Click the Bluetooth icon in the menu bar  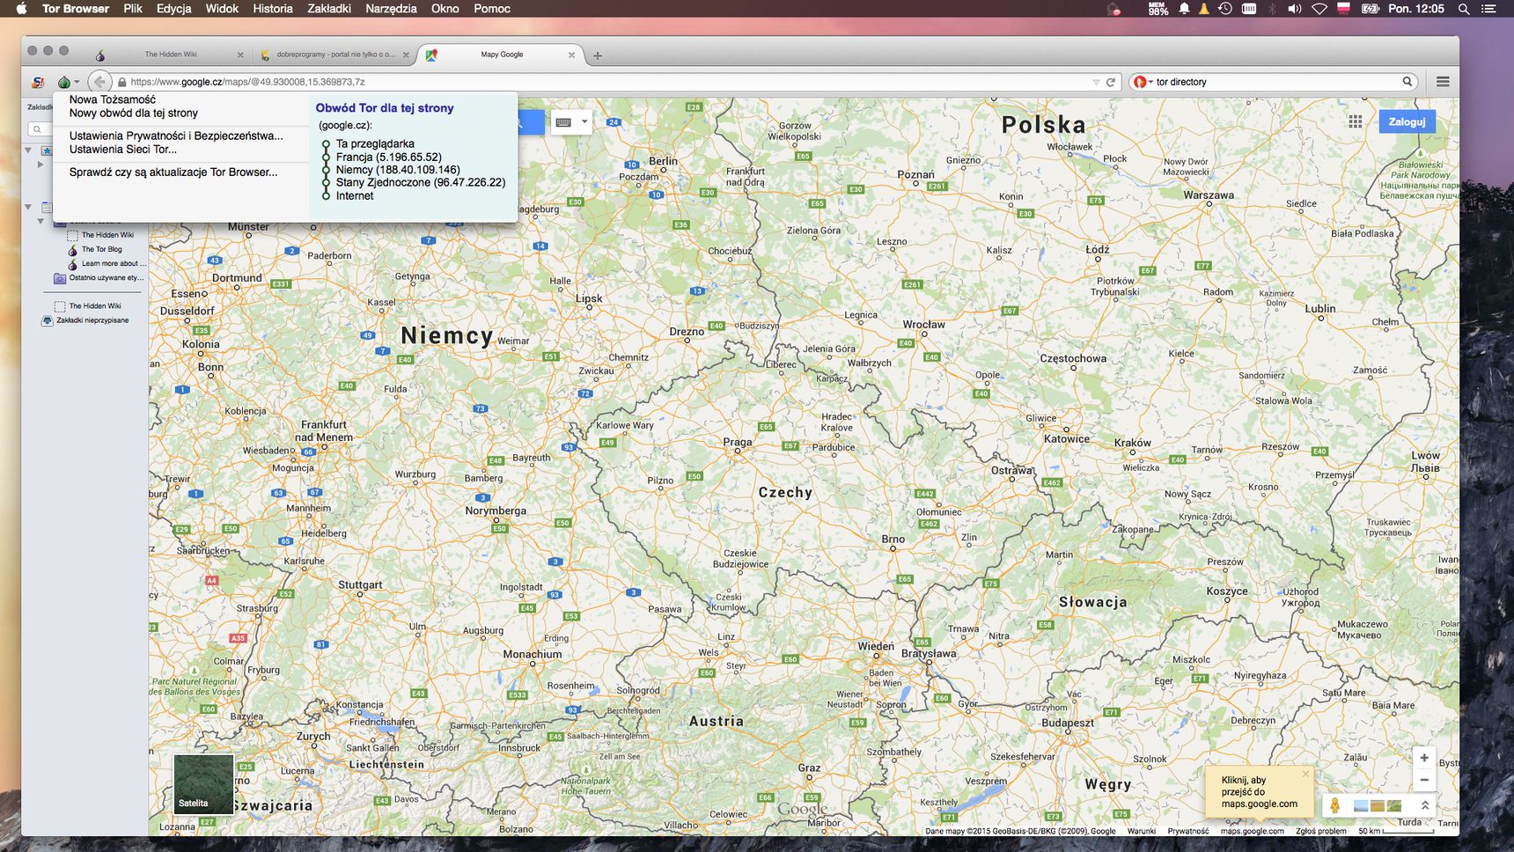(1272, 9)
